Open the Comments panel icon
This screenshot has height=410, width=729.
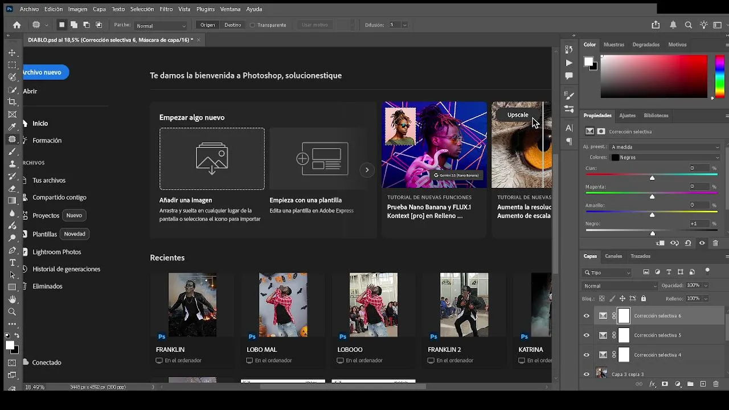[x=569, y=76]
